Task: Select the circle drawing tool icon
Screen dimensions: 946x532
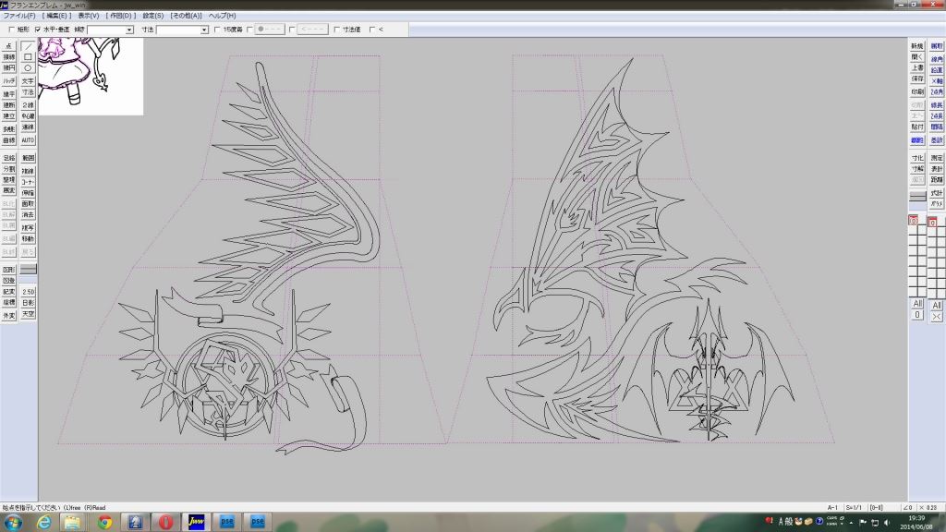Action: pos(28,68)
